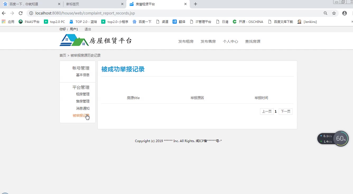This screenshot has height=194, width=353.
Task: Open the 应用 apps grid bookmark
Action: (8, 22)
